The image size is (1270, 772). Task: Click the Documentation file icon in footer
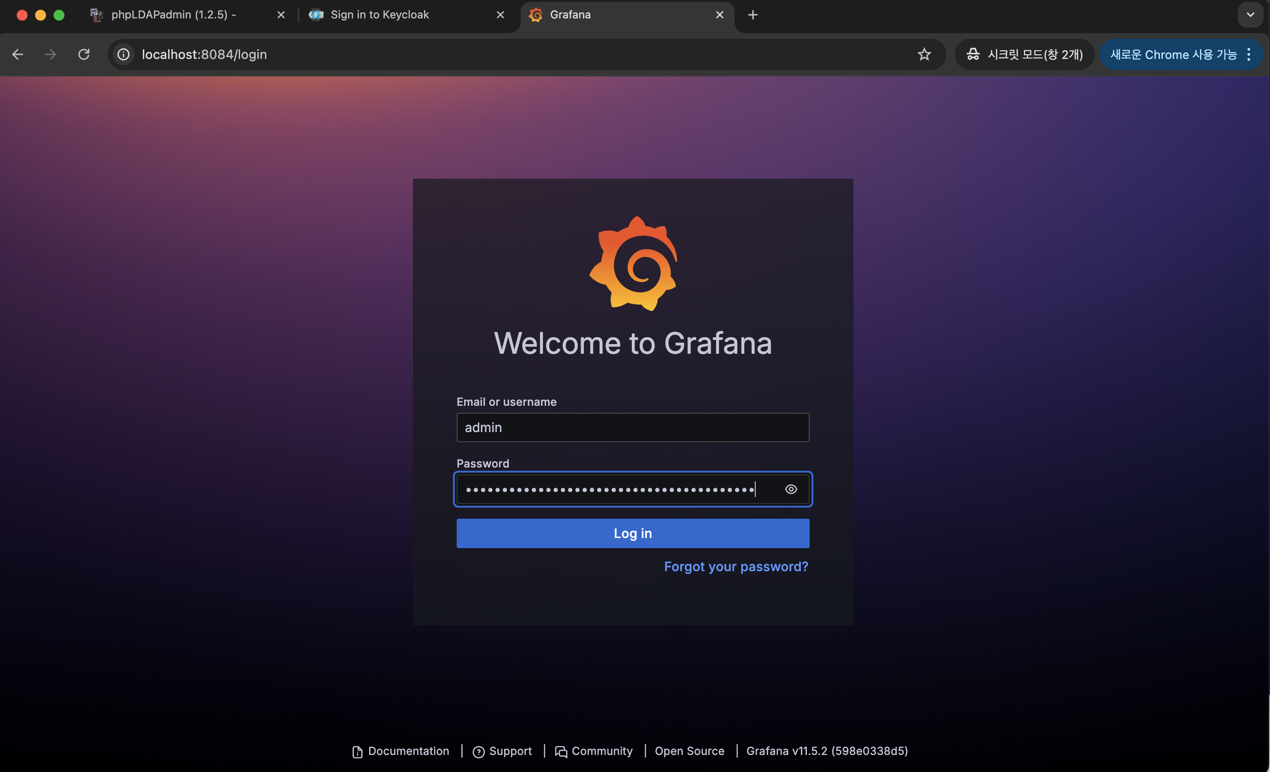(357, 752)
